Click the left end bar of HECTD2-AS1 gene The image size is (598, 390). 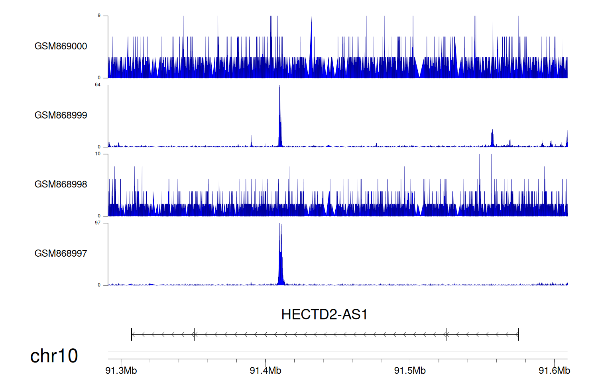click(x=132, y=335)
